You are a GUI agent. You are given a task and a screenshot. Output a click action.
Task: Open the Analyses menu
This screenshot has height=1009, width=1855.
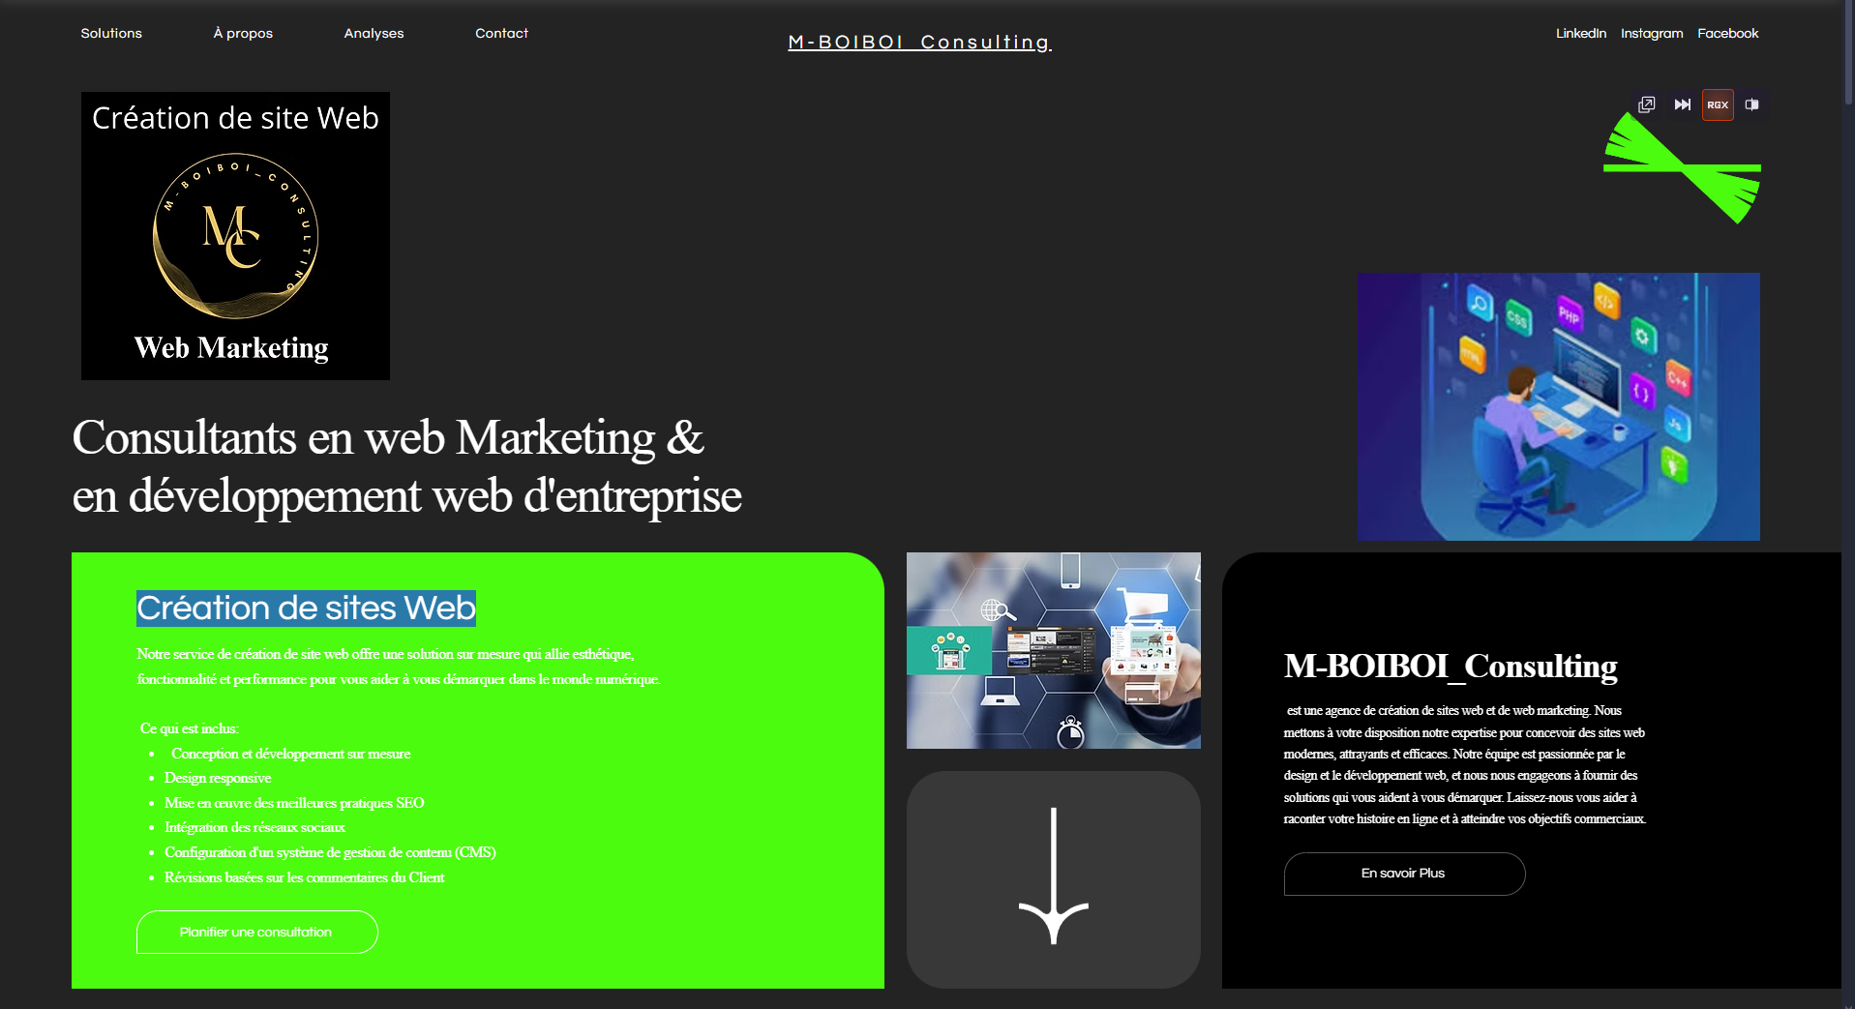pos(374,33)
